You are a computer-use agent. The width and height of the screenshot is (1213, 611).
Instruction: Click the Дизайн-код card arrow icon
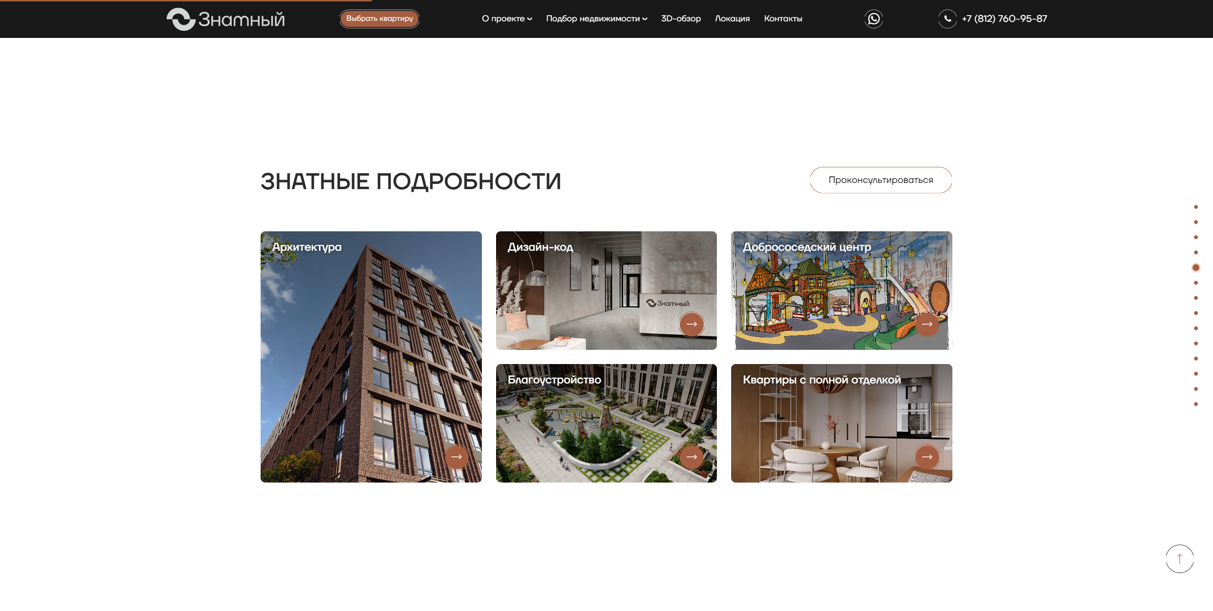[x=691, y=324]
